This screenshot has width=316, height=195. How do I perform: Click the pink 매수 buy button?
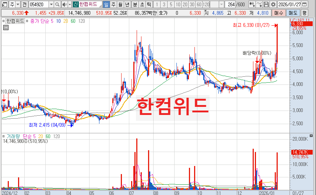click(279, 13)
